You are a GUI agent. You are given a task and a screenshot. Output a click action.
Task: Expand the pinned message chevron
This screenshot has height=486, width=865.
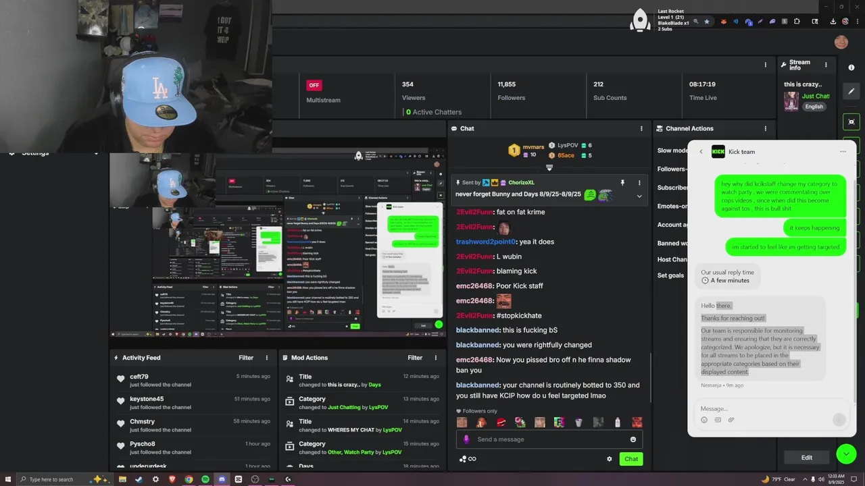click(x=639, y=196)
